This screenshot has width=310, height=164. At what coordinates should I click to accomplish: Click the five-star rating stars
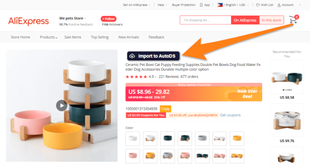pos(136,77)
